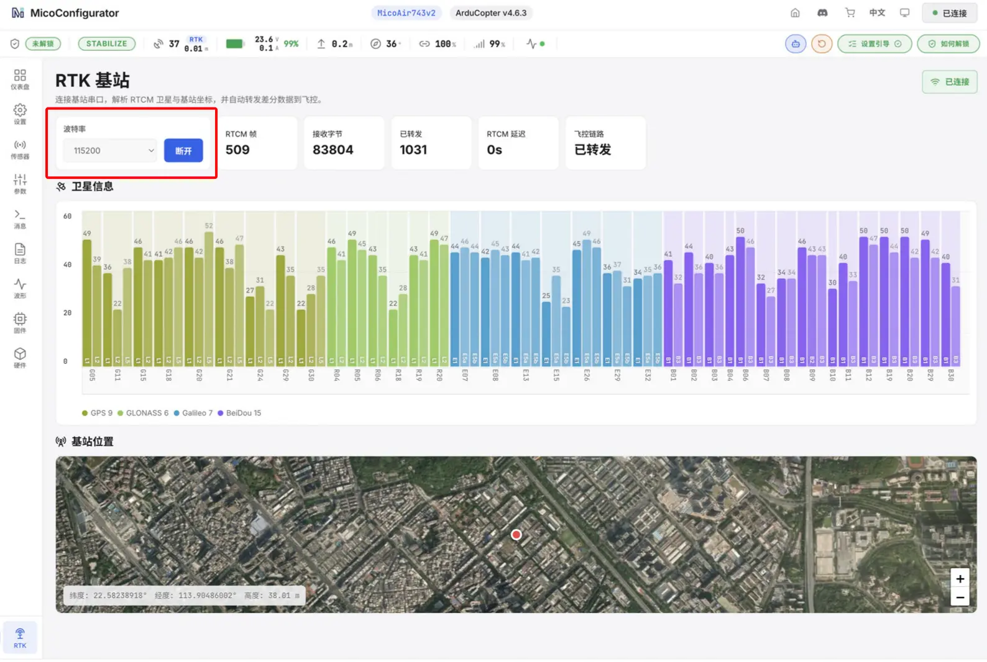Click the RTCM 帧 509 stat card

point(256,143)
